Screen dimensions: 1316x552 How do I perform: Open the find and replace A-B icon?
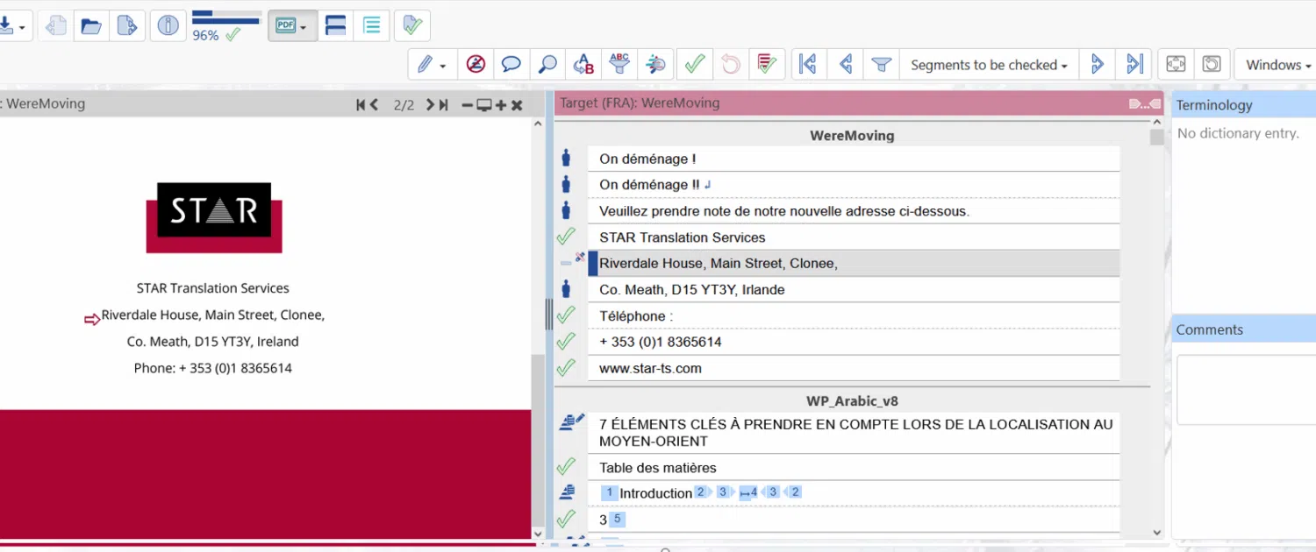coord(583,64)
